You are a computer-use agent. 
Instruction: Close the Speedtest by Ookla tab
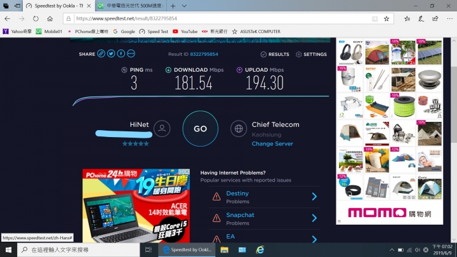click(x=89, y=6)
